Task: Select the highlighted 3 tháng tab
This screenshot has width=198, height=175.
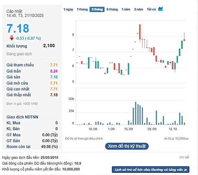Action: point(97,9)
